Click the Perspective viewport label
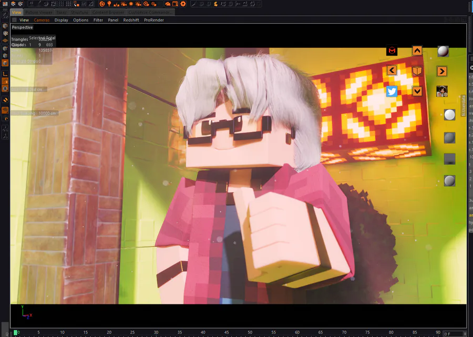Image resolution: width=473 pixels, height=337 pixels. (x=22, y=27)
